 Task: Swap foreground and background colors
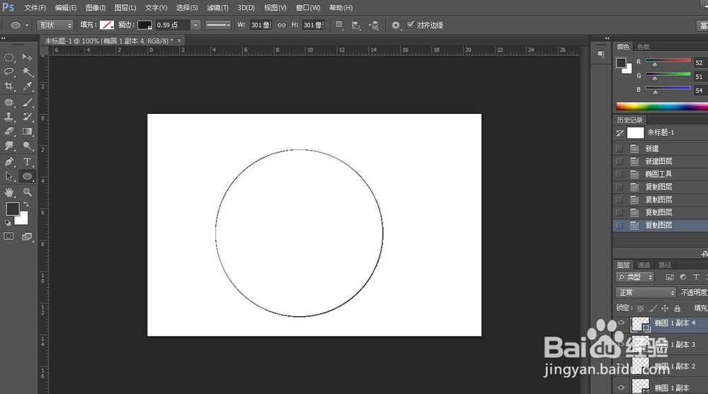pyautogui.click(x=26, y=204)
